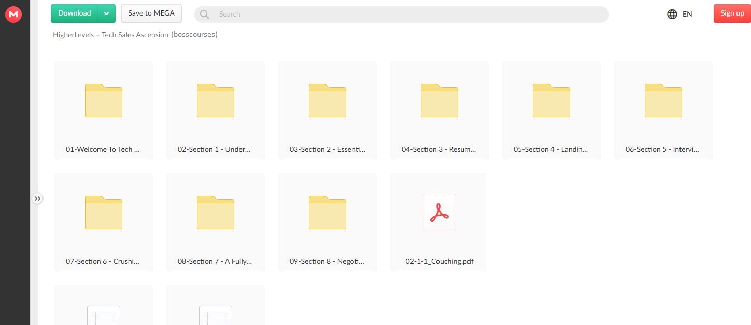Viewport: 751px width, 325px height.
Task: Select the 02-1-1_Couching.pdf file icon
Action: tap(440, 213)
